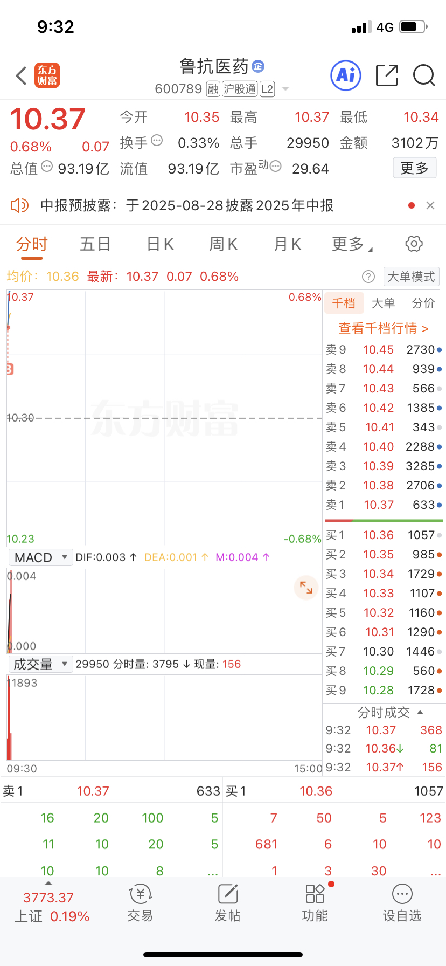
Task: Dismiss the 中报预披露 notice
Action: click(430, 205)
